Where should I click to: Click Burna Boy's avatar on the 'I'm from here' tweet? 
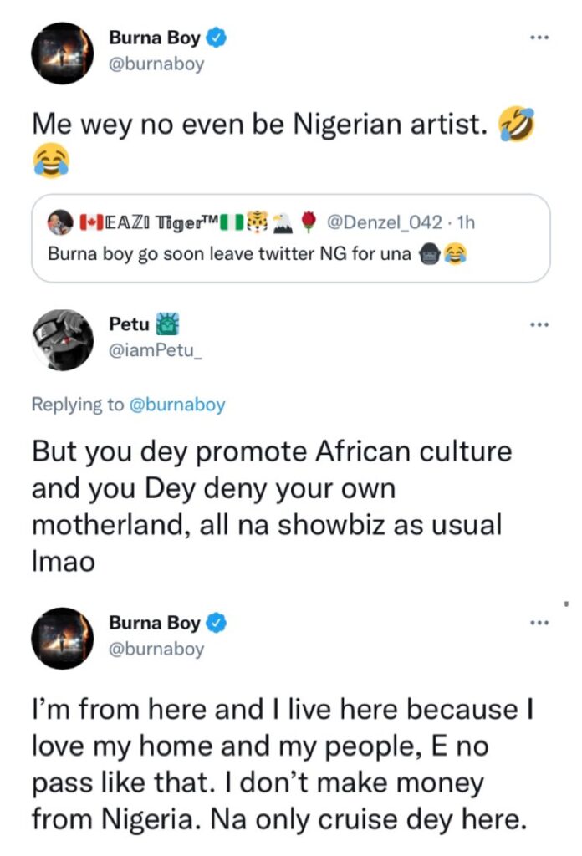(x=61, y=637)
